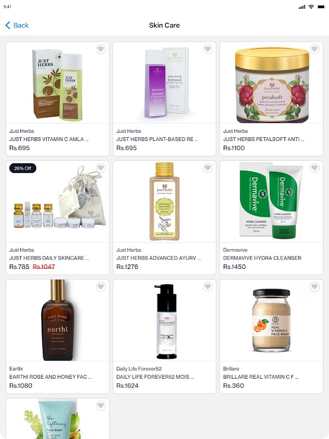
Task: Toggle heart on Plant-Based Retinol product
Action: (x=208, y=49)
